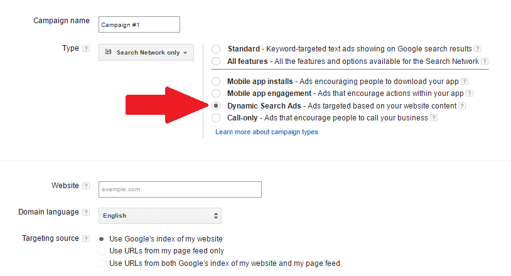Screen dimensions: 511x276
Task: Choose URLs from both index and page feed
Action: point(101,263)
